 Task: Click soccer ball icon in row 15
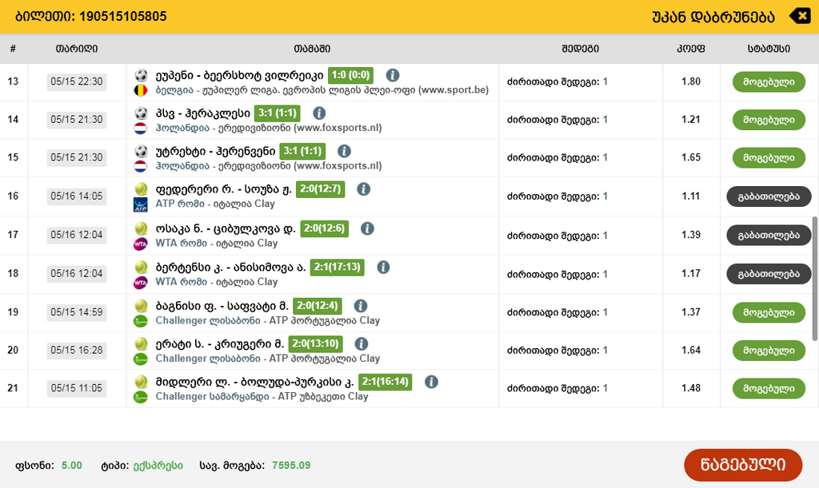pos(141,151)
